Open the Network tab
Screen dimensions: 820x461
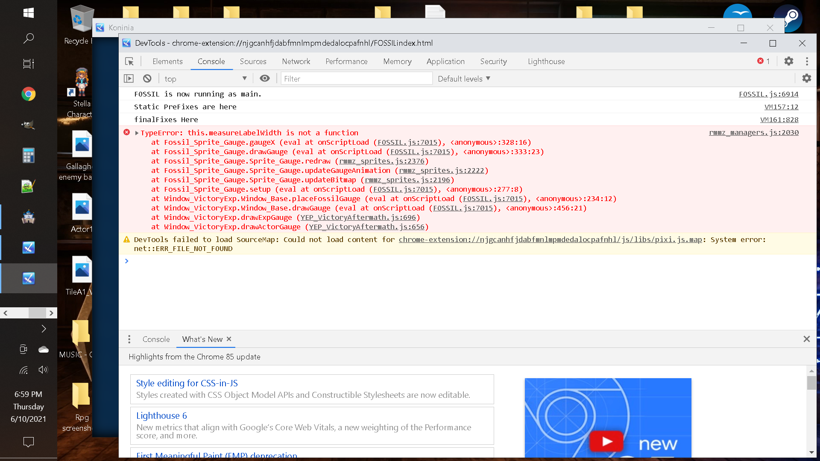coord(296,61)
